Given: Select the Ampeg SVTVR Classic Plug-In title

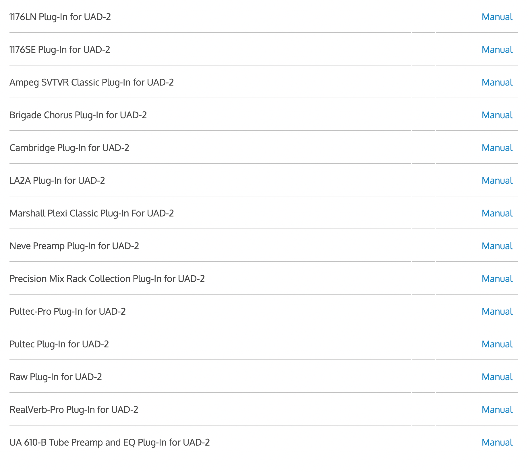Looking at the screenshot, I should click(x=92, y=82).
